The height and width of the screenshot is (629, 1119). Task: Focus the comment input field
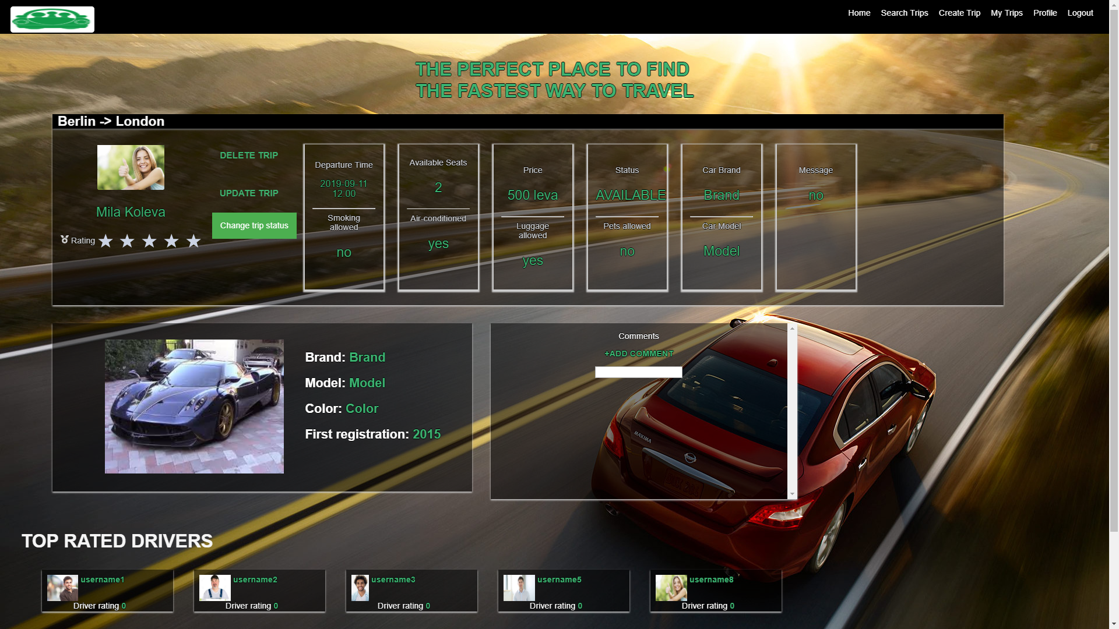(638, 372)
